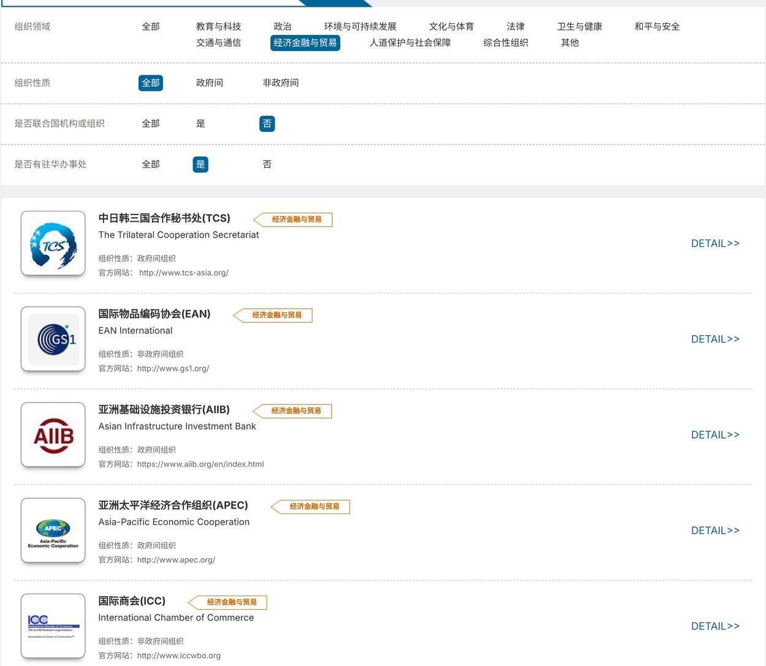
Task: Filter organizations by 政府间 nature
Action: 210,83
